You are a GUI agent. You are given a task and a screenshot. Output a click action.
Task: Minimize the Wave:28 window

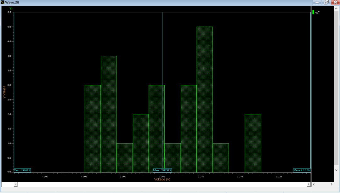click(317, 3)
